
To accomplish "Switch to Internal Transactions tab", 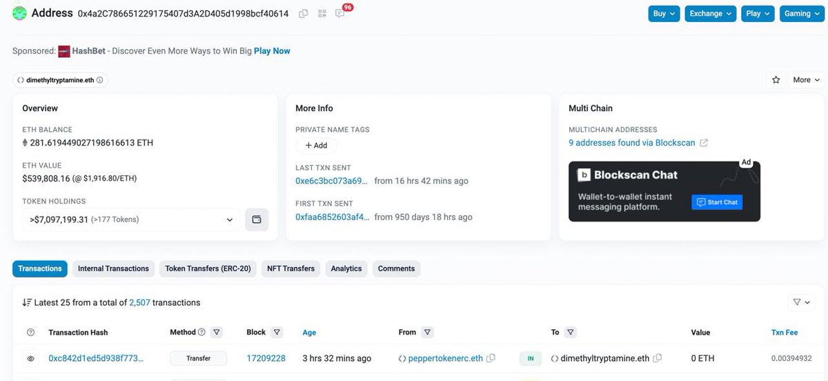I will [113, 268].
